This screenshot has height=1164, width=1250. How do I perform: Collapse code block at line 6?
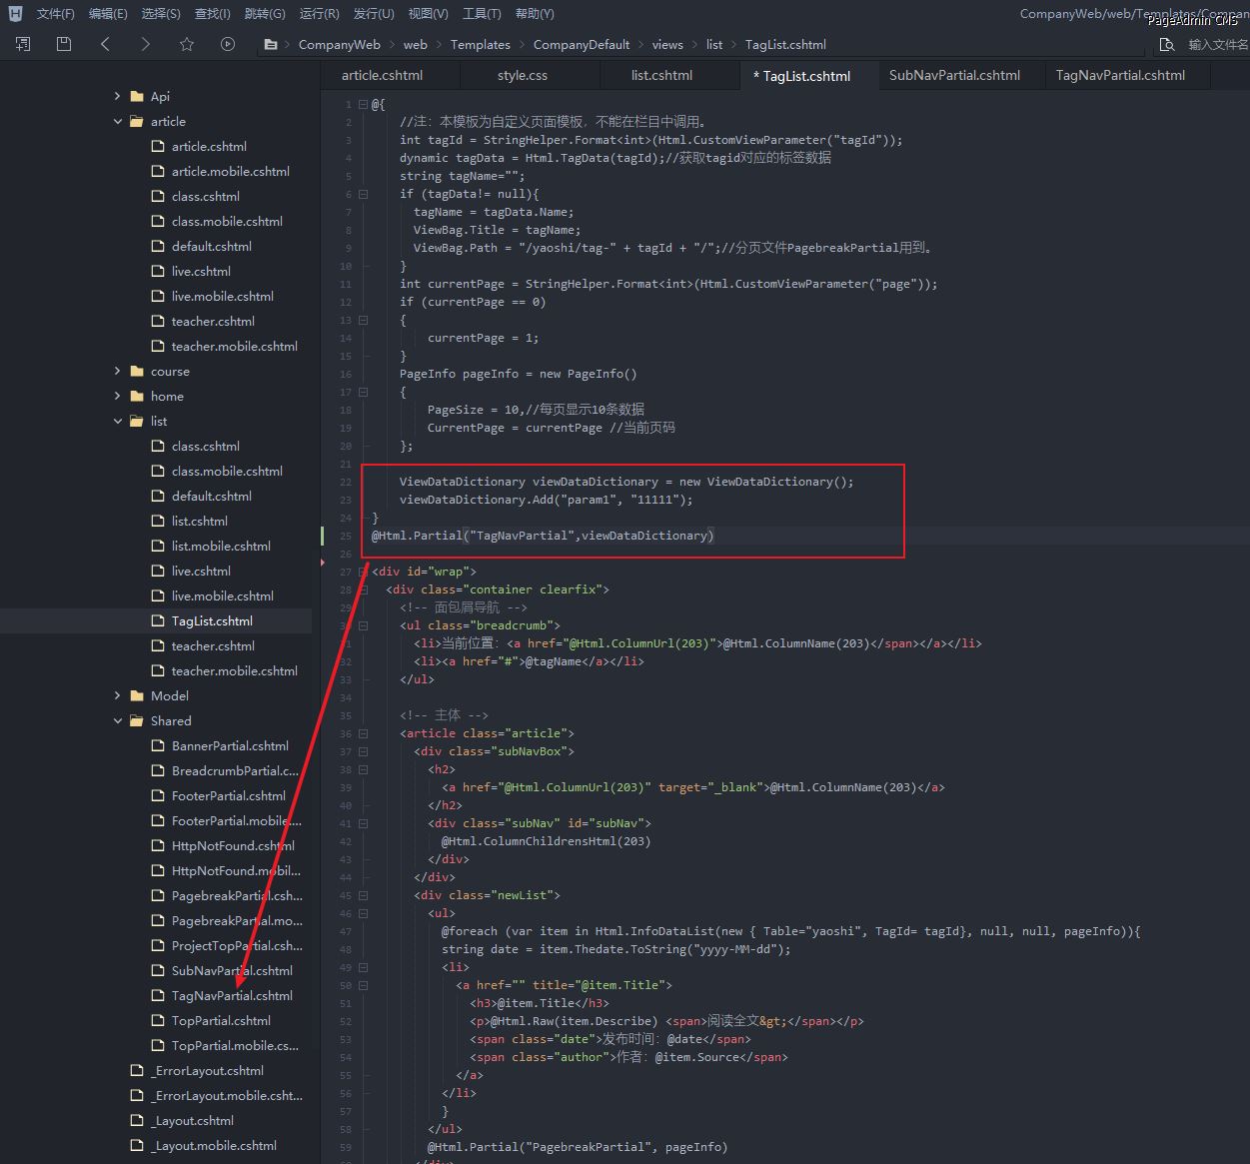tap(364, 194)
